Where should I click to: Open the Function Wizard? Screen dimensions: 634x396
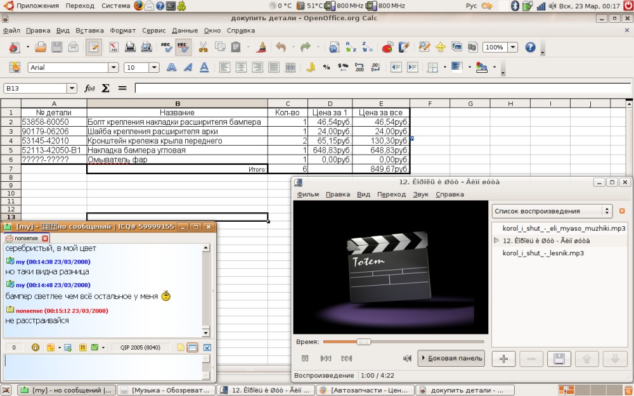89,88
